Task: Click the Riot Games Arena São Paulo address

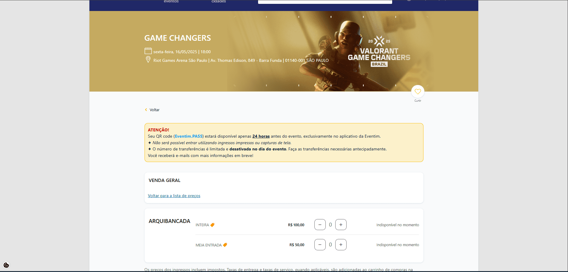Action: pos(241,60)
